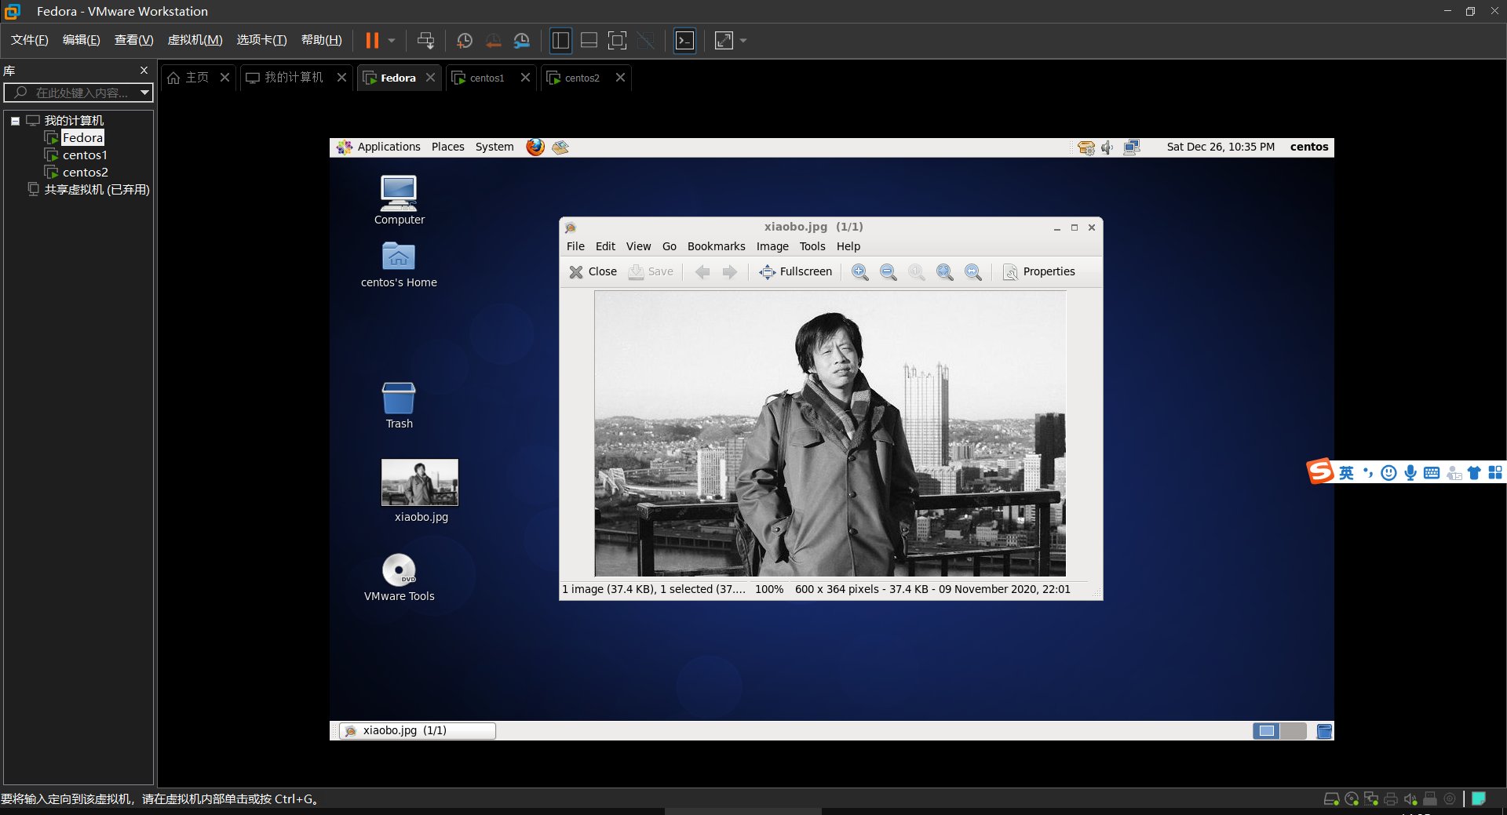This screenshot has width=1507, height=815.
Task: Click the network connection icon in GNOME panel
Action: click(1131, 147)
